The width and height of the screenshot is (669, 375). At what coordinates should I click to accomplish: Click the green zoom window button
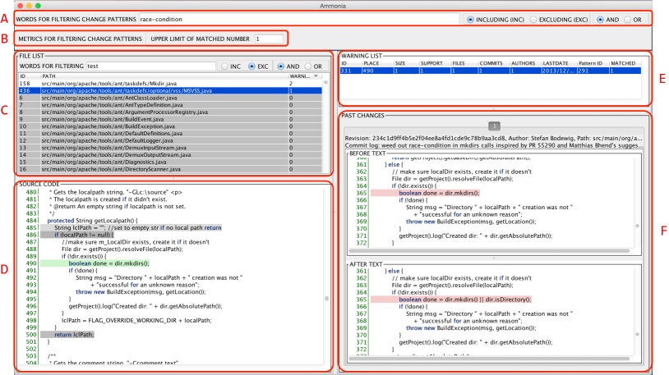coord(38,5)
